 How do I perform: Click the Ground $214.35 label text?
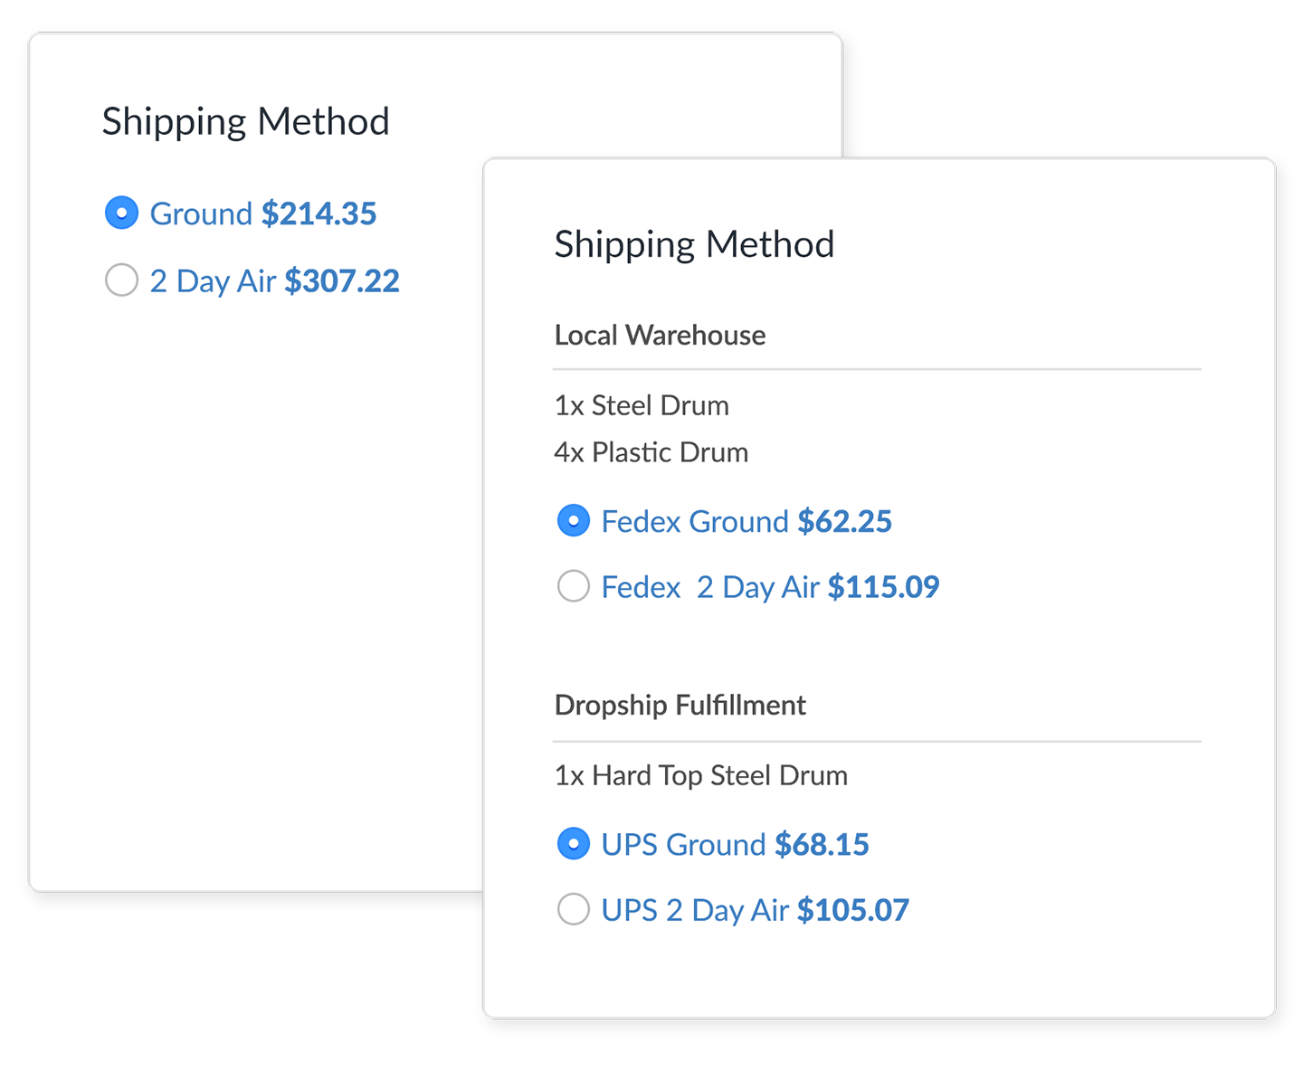(x=263, y=213)
